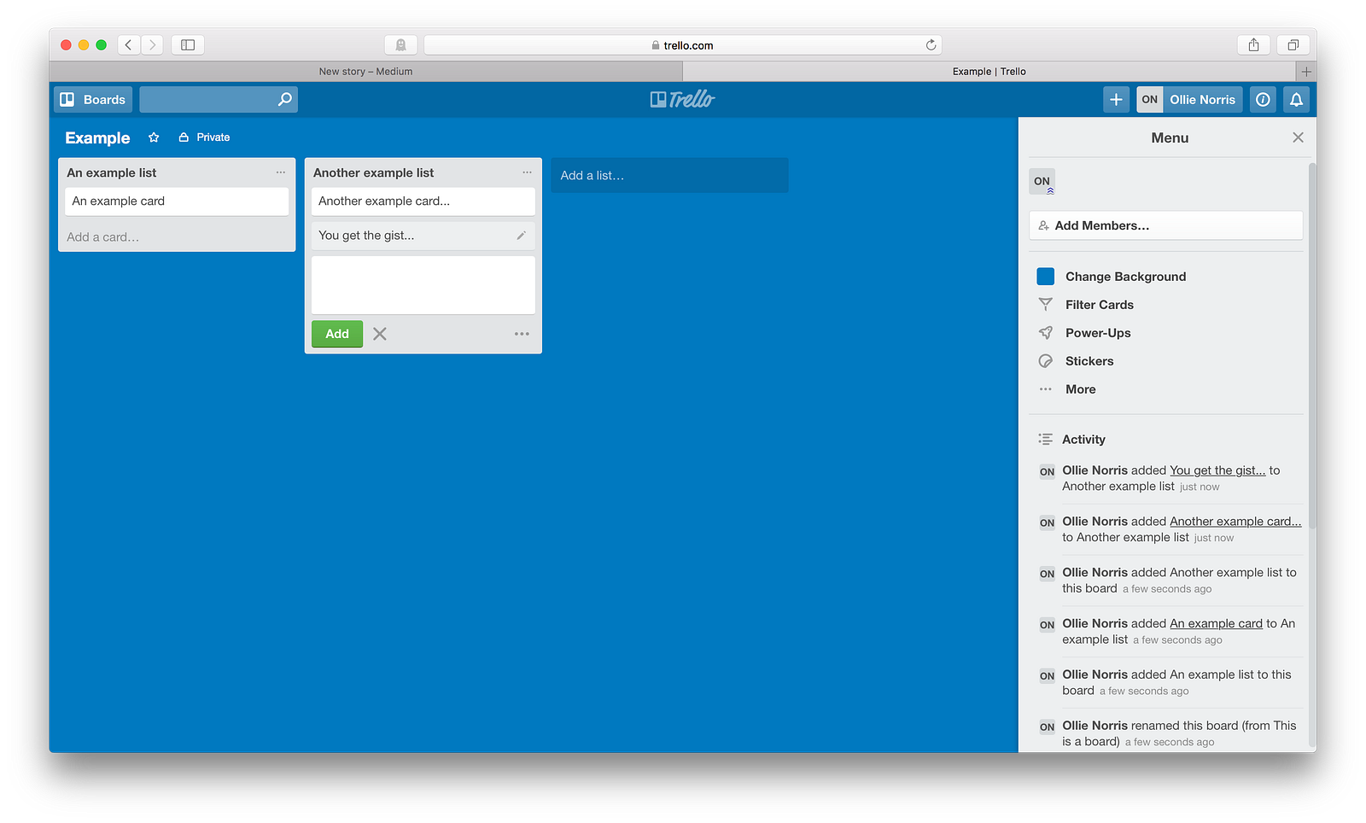The width and height of the screenshot is (1366, 823).
Task: Go forward in Safari
Action: (152, 45)
